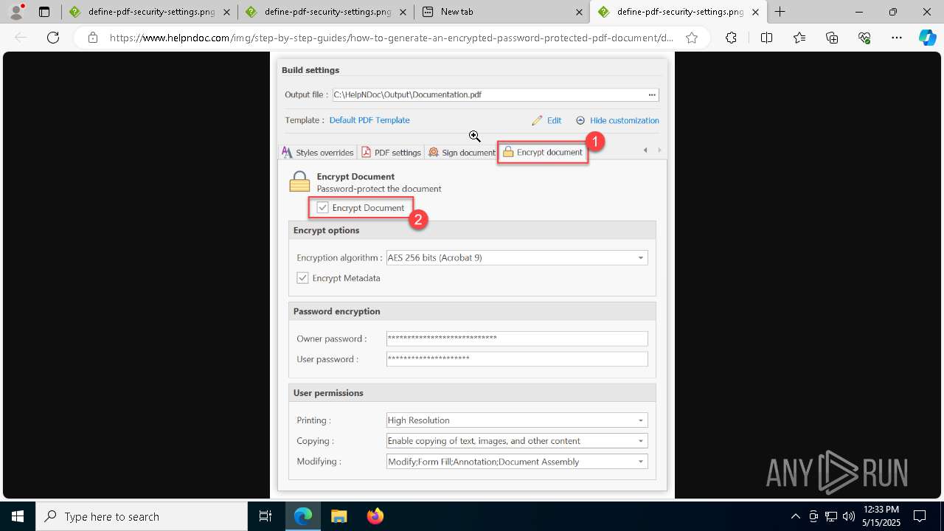Click the 'User permissions' section header

tap(472, 393)
